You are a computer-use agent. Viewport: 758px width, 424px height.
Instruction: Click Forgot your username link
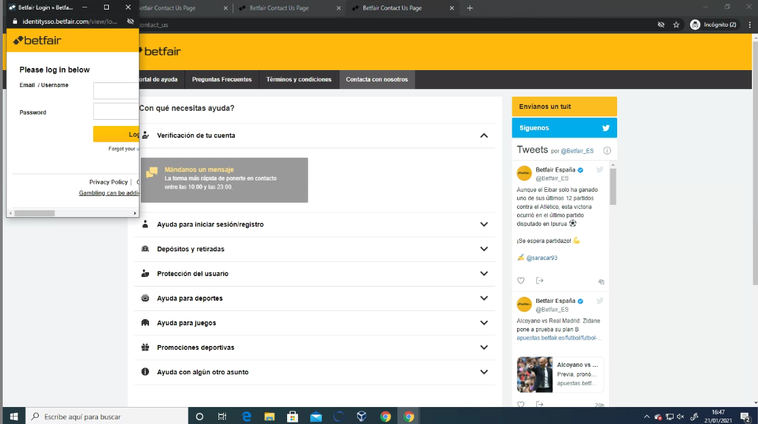click(123, 149)
